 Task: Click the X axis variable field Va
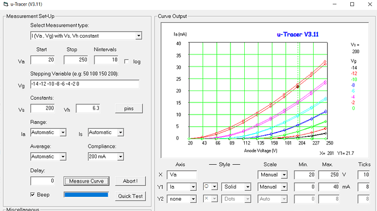point(182,175)
